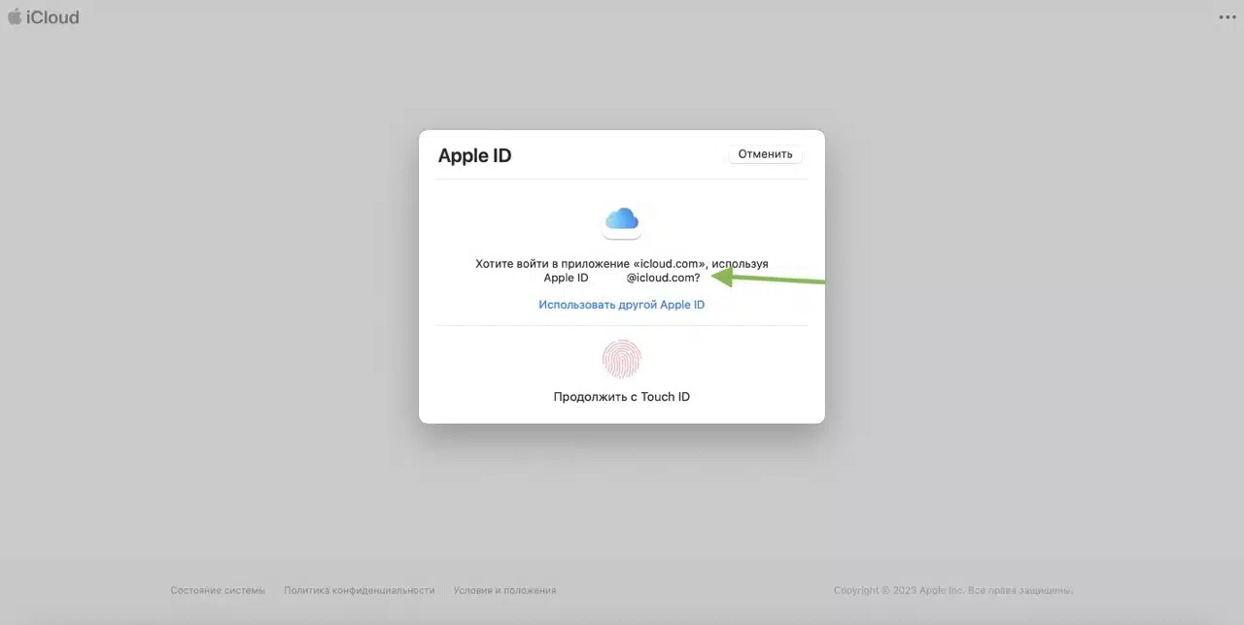Tap the Touch ID fingerprint icon
The width and height of the screenshot is (1244, 625).
tap(622, 358)
